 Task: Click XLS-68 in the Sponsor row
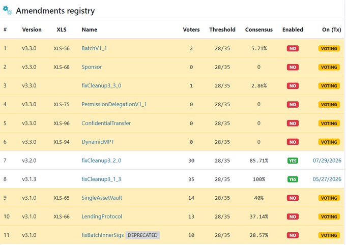tap(62, 67)
